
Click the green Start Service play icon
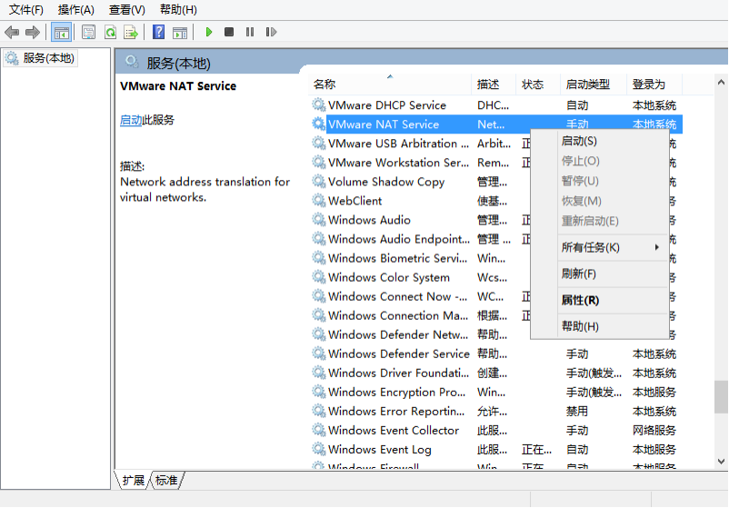click(x=209, y=32)
